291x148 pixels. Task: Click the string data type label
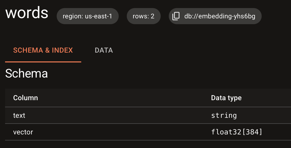tap(224, 115)
